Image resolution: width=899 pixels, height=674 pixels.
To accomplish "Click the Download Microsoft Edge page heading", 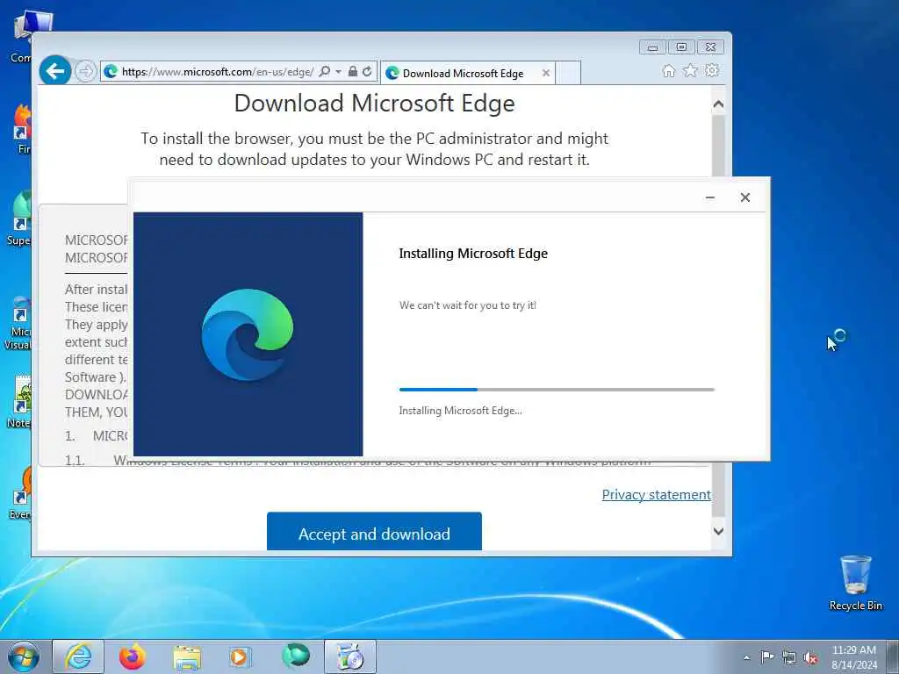I will (x=374, y=104).
